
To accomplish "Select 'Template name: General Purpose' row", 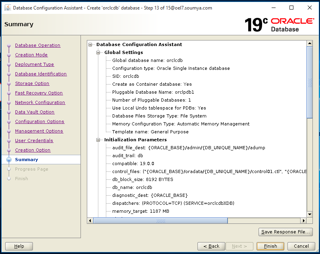I will (x=150, y=132).
